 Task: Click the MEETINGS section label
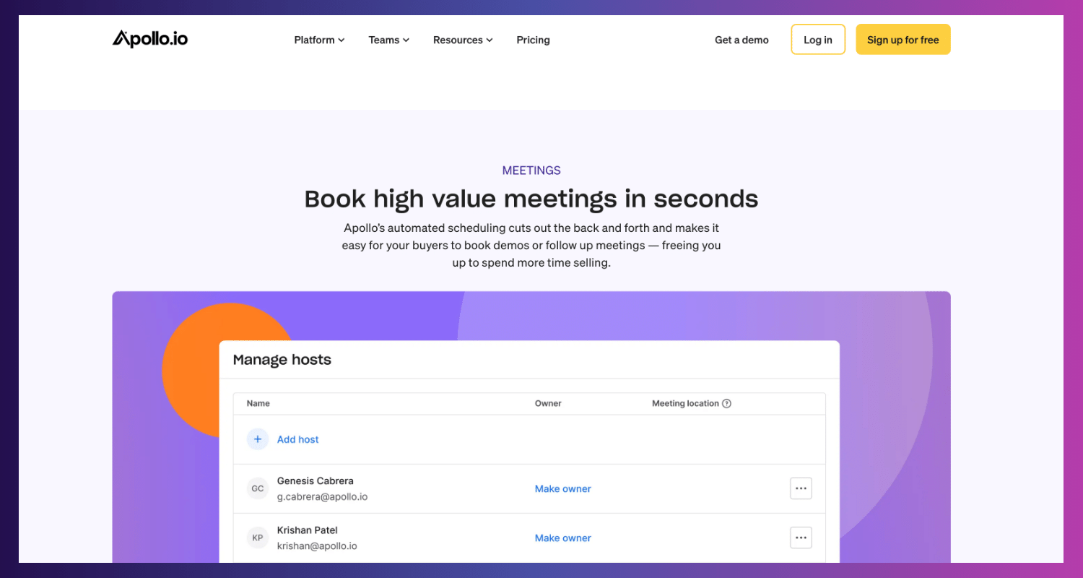pos(531,171)
